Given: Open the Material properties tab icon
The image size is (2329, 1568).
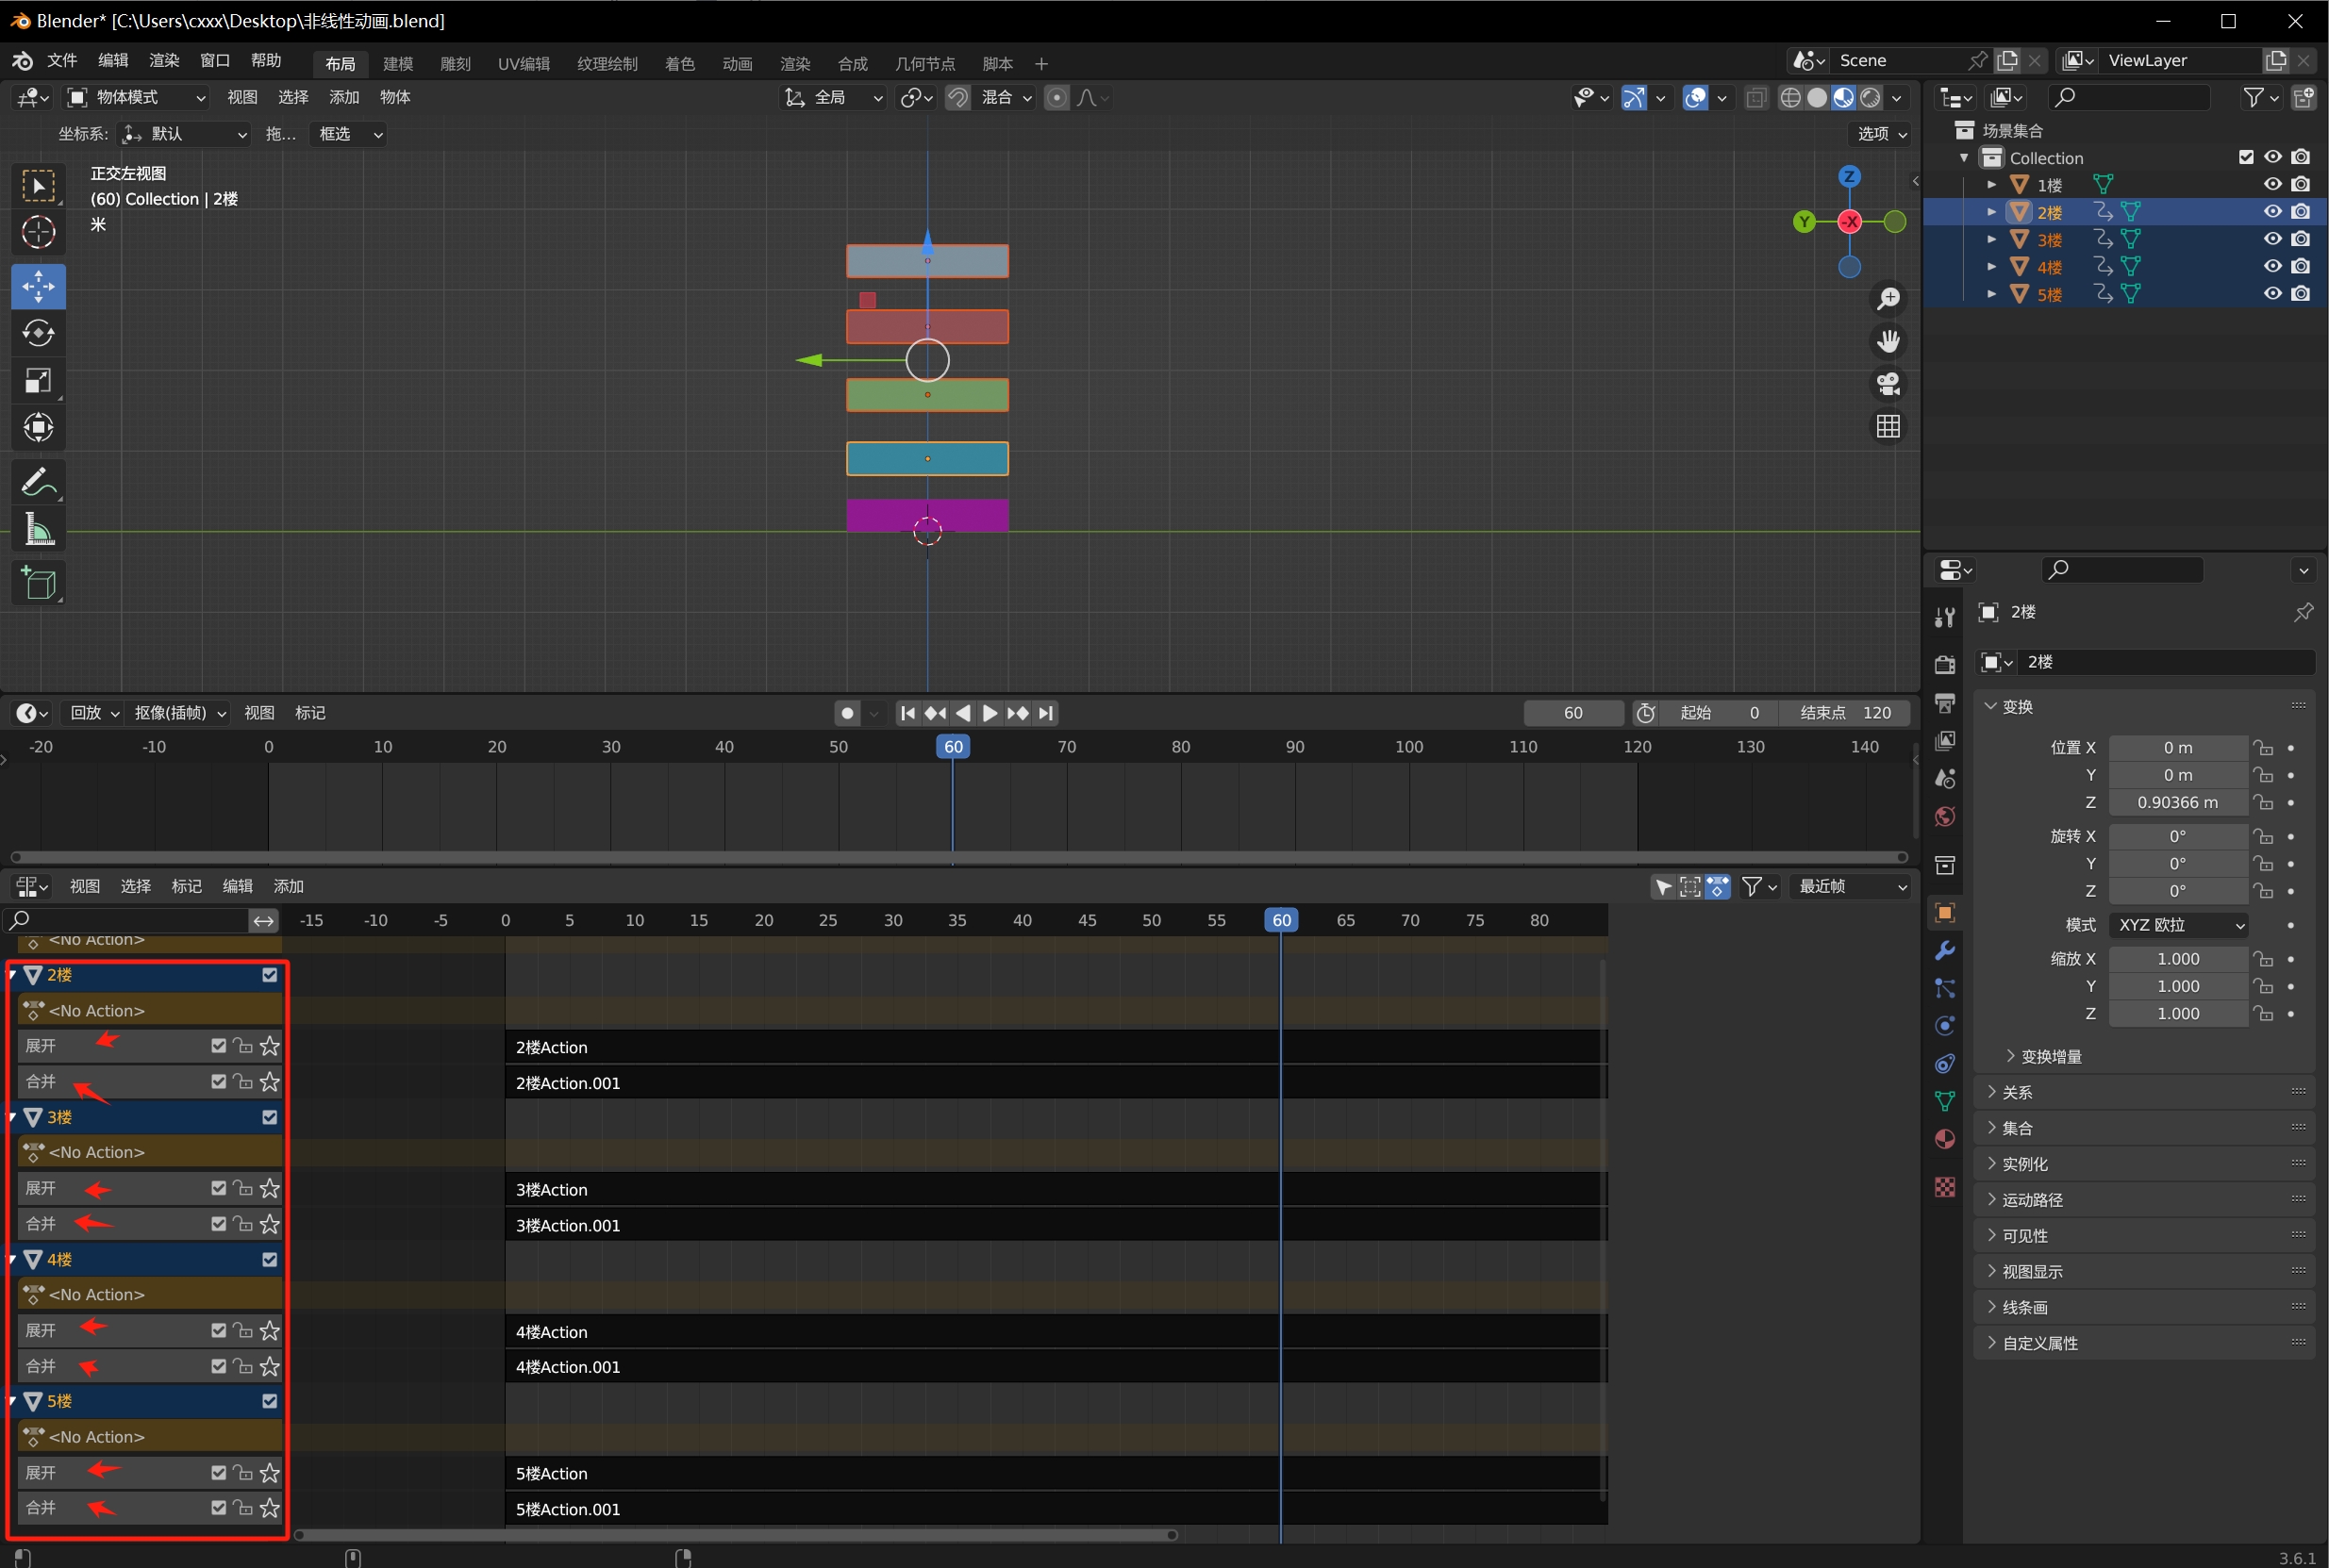Looking at the screenshot, I should (x=1945, y=1139).
